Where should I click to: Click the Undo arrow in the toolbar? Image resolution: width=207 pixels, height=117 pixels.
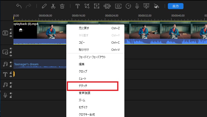click(19, 6)
